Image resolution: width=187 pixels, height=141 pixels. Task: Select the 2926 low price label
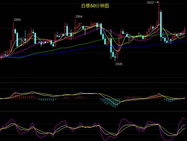119,64
